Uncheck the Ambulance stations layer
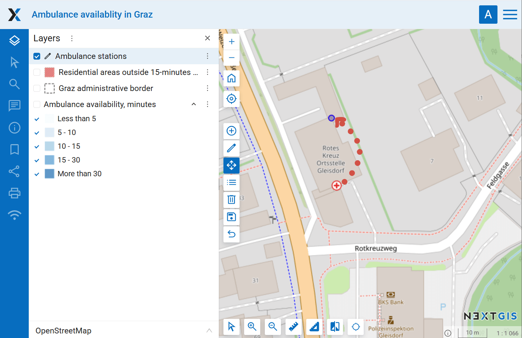The image size is (522, 338). 37,56
